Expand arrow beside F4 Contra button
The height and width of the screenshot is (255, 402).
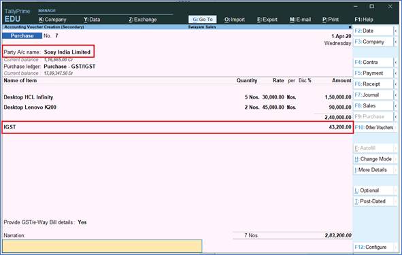click(396, 63)
